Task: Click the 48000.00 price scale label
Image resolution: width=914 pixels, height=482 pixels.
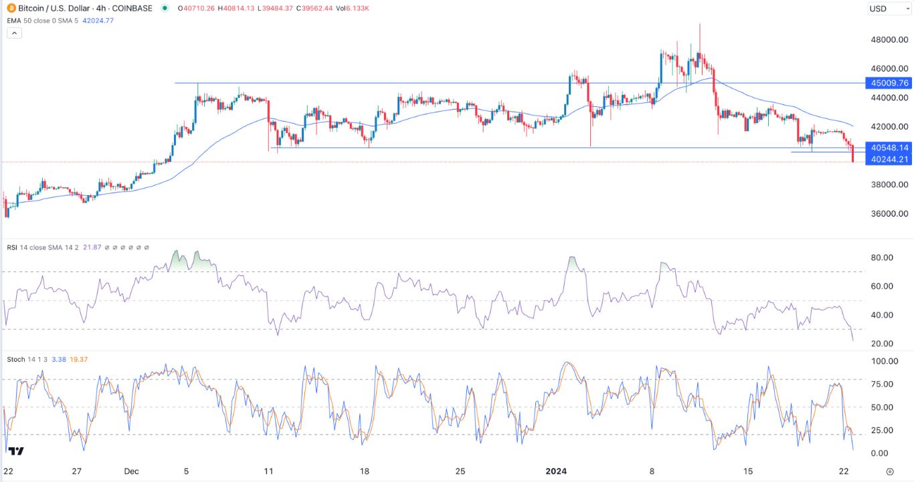Action: tap(889, 39)
